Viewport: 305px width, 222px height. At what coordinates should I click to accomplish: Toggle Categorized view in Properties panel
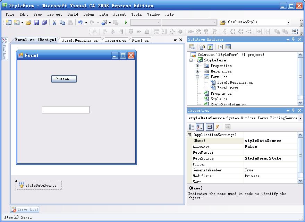(x=192, y=127)
